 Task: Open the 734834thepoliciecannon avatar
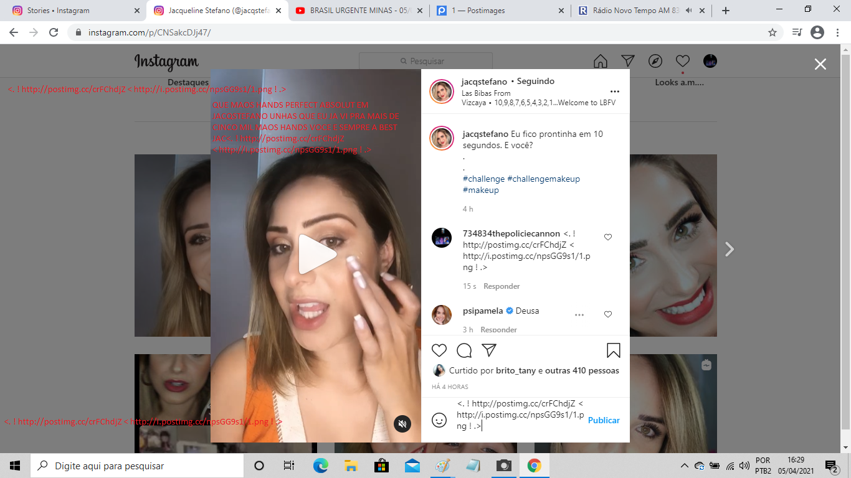pyautogui.click(x=442, y=238)
